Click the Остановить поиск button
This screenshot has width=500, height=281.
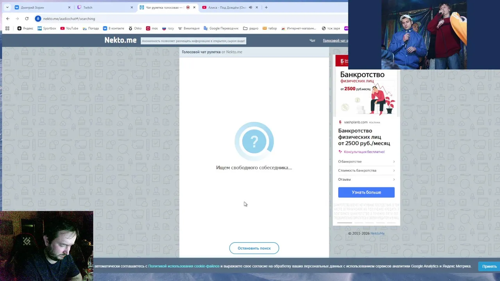coord(254,248)
